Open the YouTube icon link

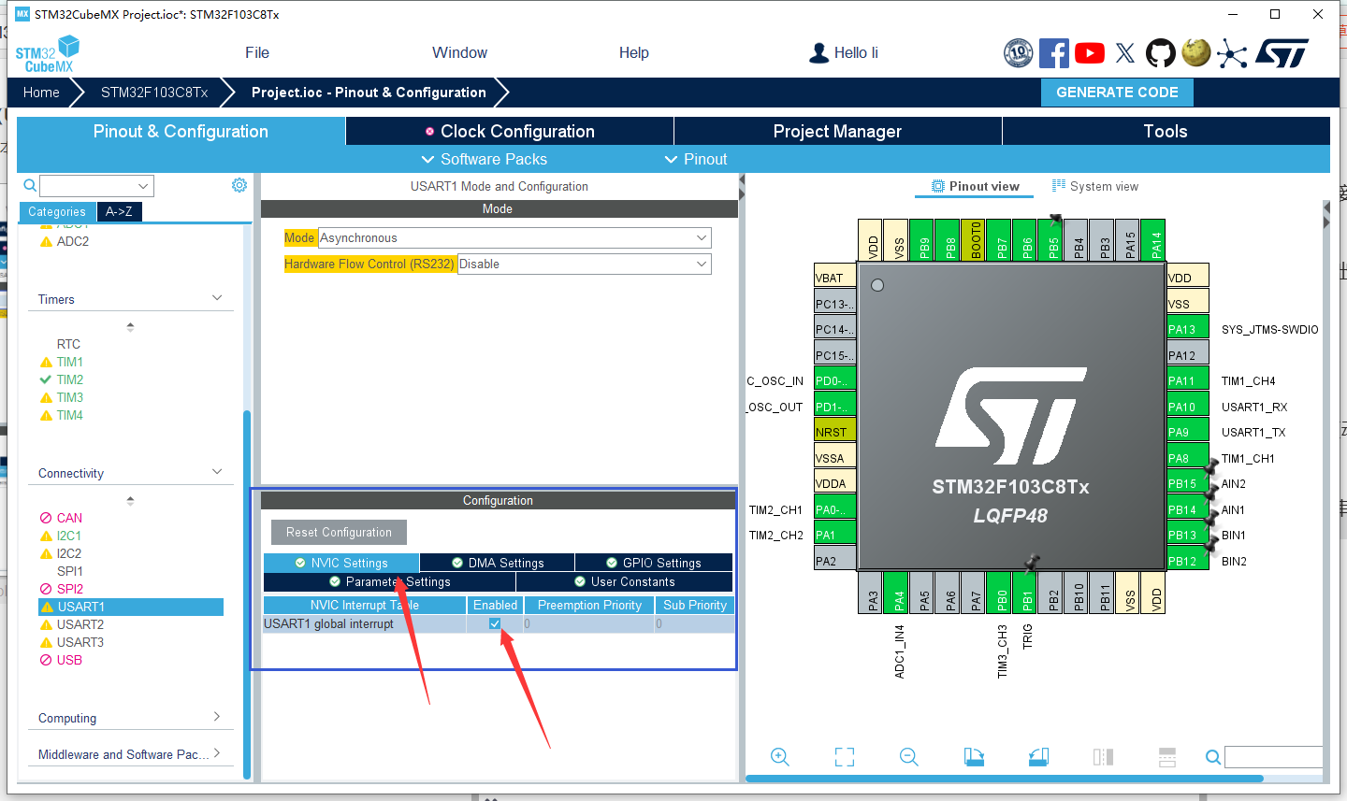click(x=1090, y=53)
